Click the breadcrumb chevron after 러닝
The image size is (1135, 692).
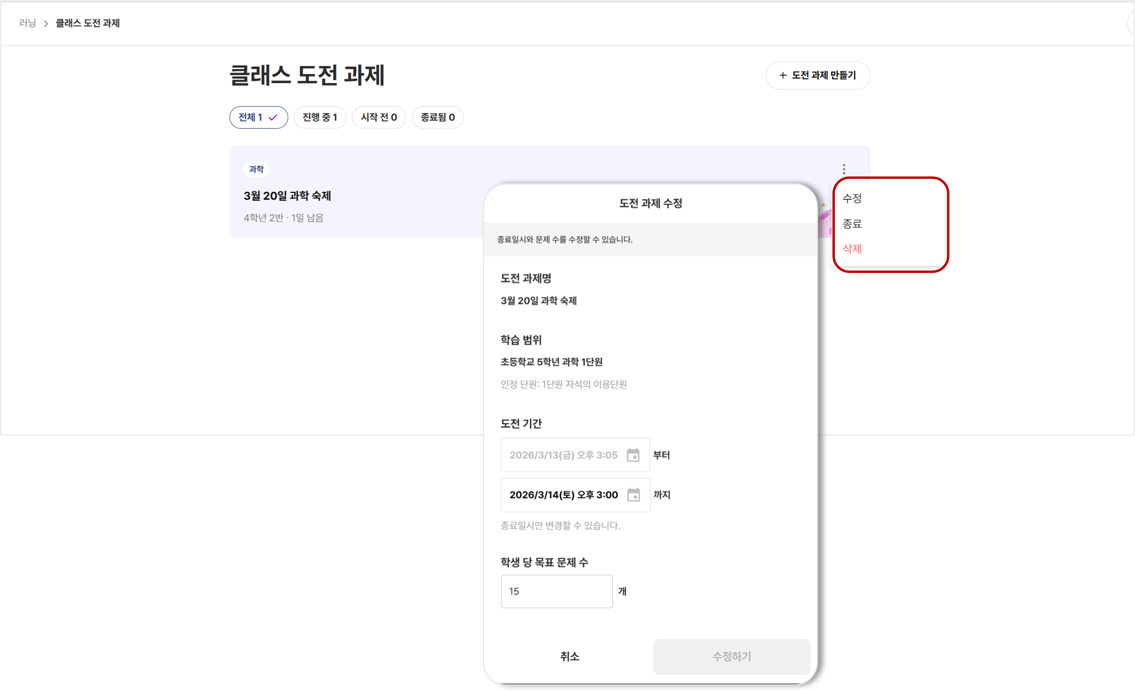click(x=46, y=23)
